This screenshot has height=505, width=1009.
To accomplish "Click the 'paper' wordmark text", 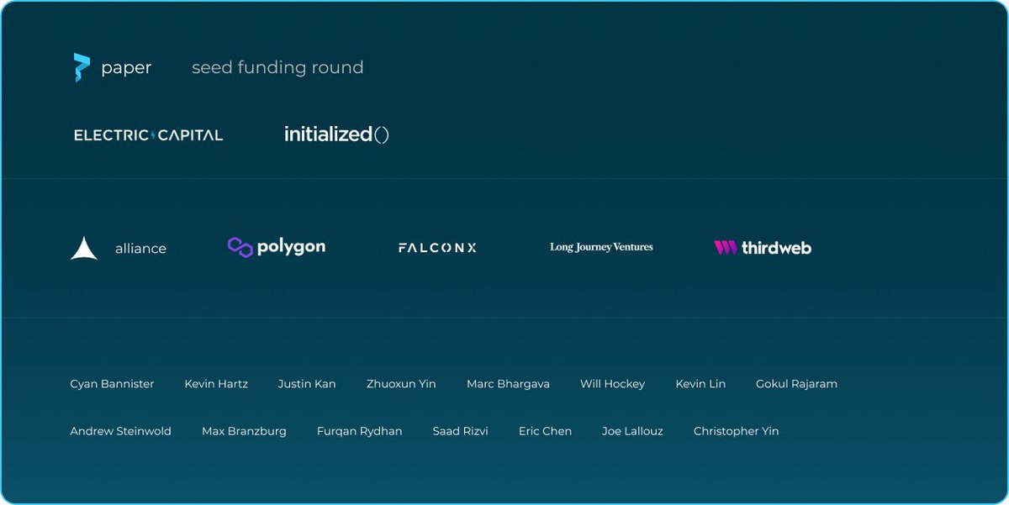I will pos(126,69).
